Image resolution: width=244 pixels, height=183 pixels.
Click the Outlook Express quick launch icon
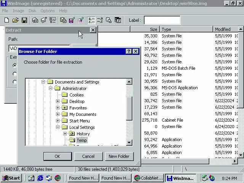click(x=49, y=178)
